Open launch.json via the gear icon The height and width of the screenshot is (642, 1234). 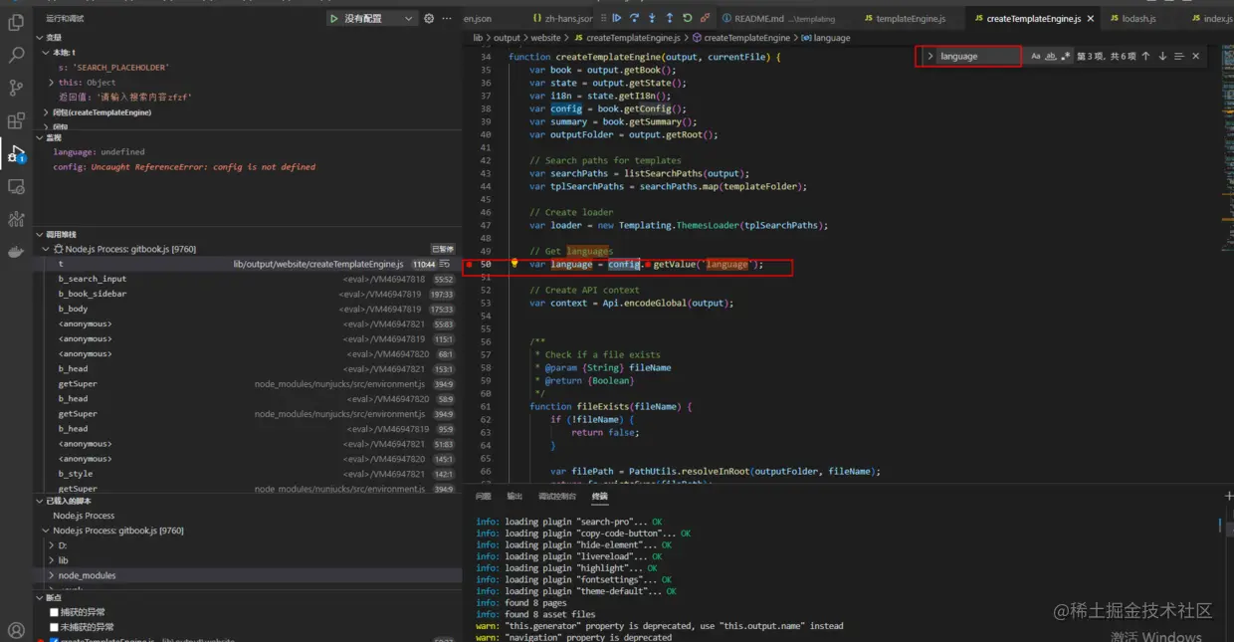(429, 18)
